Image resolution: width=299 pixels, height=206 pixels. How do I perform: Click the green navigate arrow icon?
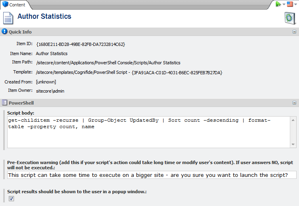click(x=278, y=4)
